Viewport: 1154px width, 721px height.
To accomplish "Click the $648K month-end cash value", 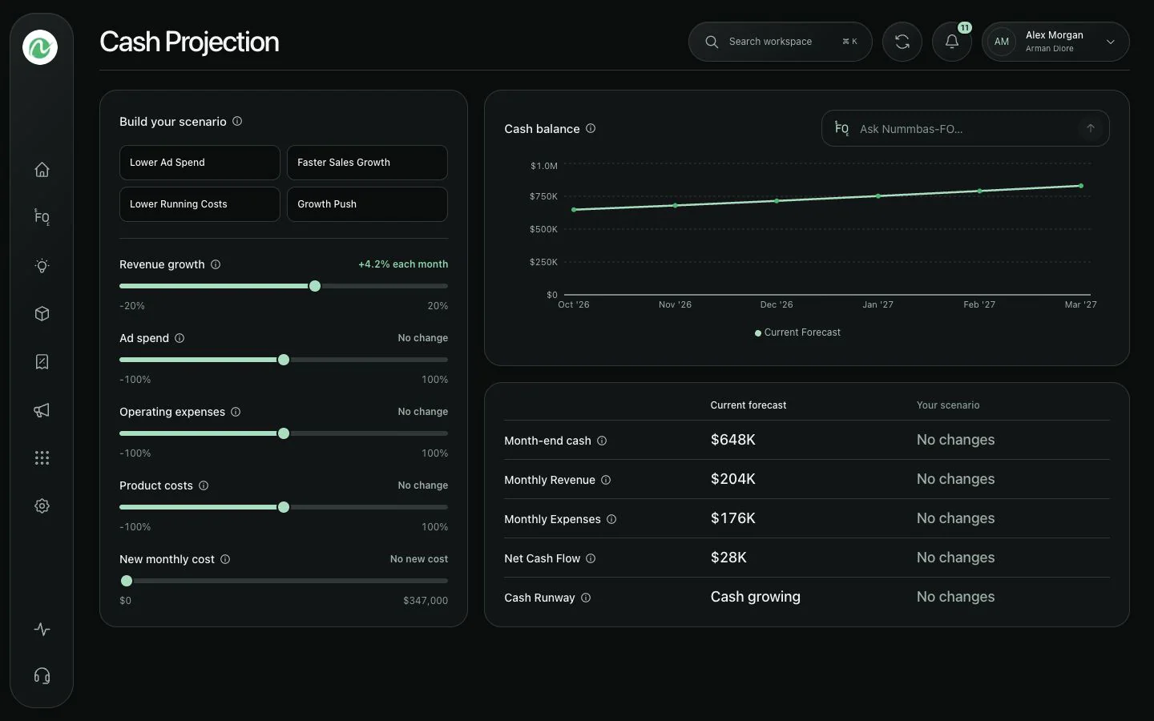I will tap(733, 440).
